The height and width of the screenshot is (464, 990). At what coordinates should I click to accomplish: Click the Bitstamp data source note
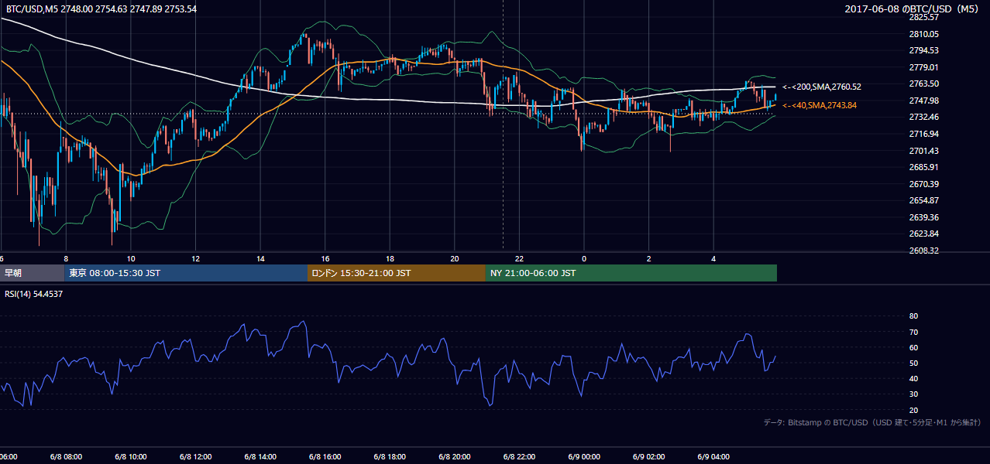tap(872, 422)
